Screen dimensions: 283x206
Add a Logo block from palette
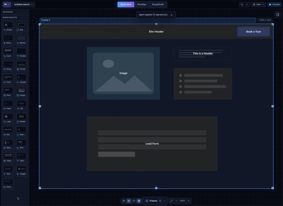click(8, 118)
